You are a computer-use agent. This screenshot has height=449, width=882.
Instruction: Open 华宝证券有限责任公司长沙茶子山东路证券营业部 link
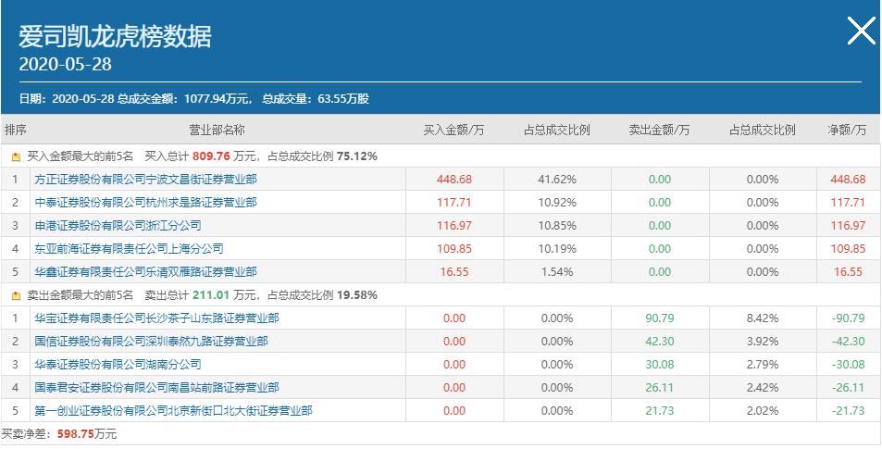(156, 318)
